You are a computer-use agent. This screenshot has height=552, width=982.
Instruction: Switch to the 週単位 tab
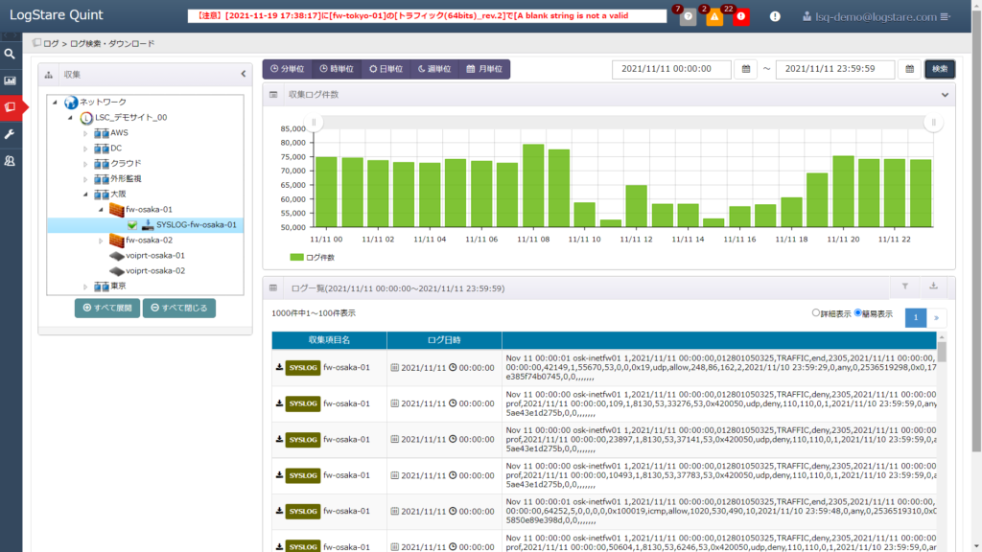(x=434, y=69)
